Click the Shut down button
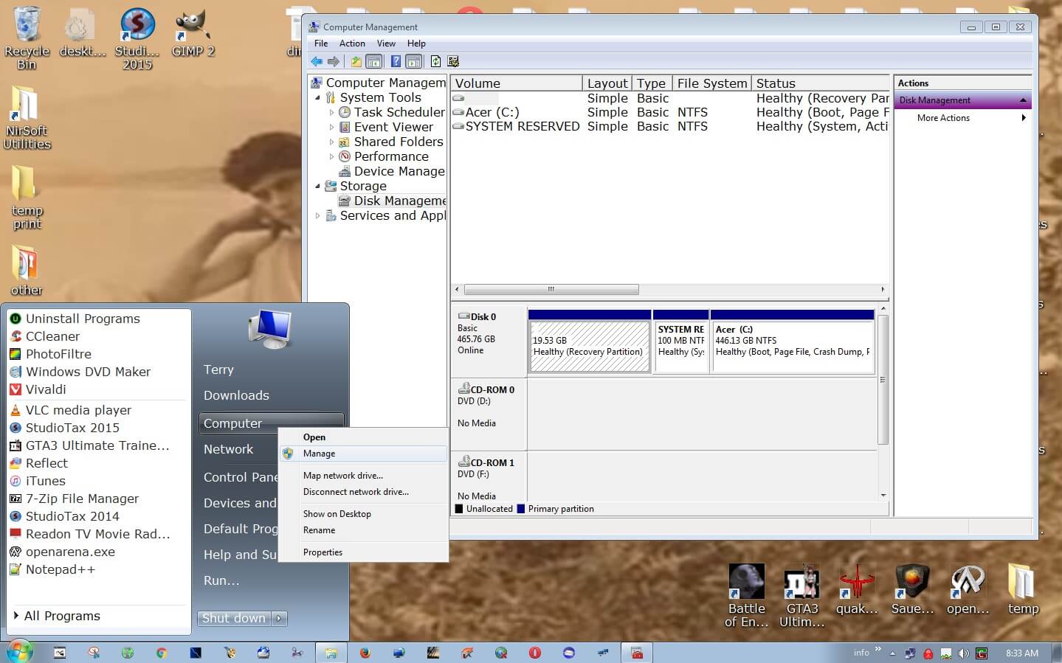This screenshot has height=663, width=1062. tap(234, 618)
